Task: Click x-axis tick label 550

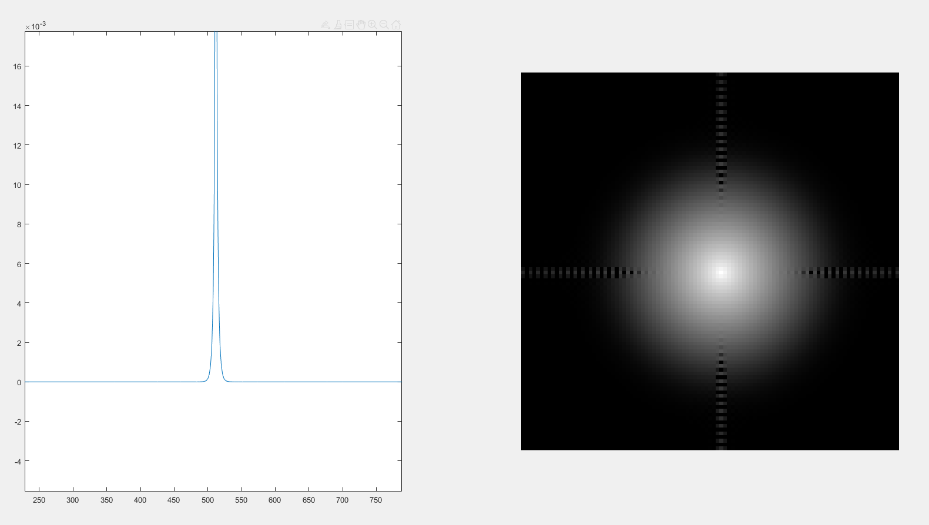Action: (x=241, y=500)
